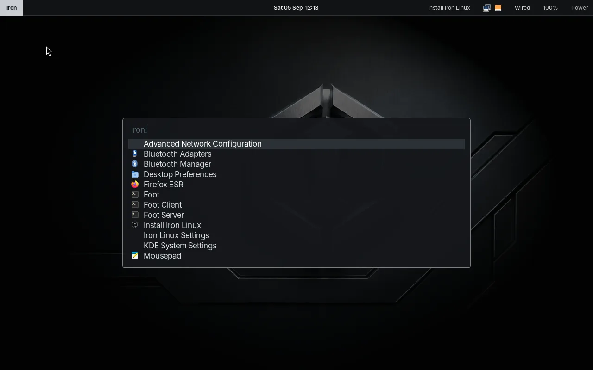Click the Foot Server terminal icon
The image size is (593, 370).
(135, 215)
